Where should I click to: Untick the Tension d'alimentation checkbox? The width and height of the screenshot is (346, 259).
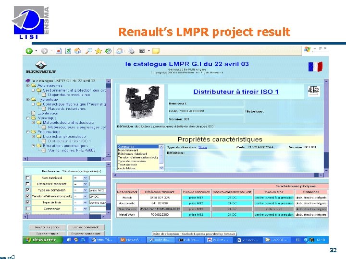27,196
